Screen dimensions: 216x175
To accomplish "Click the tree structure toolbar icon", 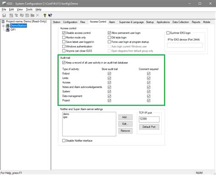I will [x=16, y=15].
